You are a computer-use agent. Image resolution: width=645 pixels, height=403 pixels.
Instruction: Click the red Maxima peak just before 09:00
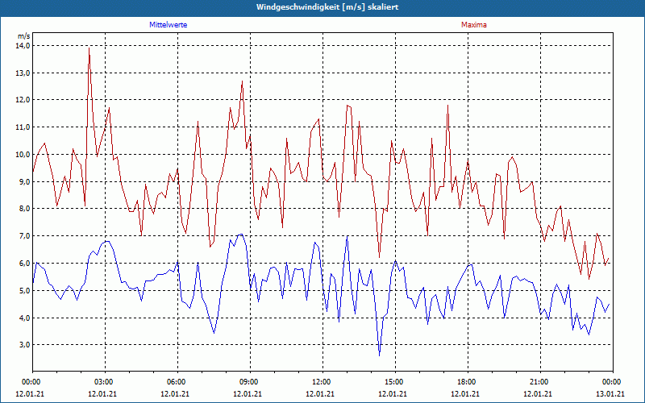point(243,81)
